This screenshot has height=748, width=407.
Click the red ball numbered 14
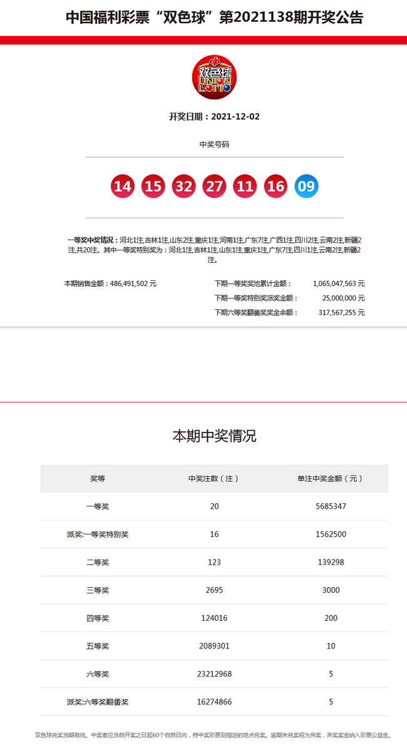(x=122, y=186)
